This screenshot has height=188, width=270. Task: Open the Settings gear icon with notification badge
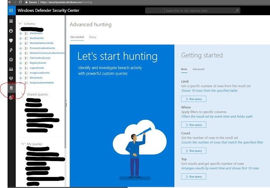click(11, 97)
